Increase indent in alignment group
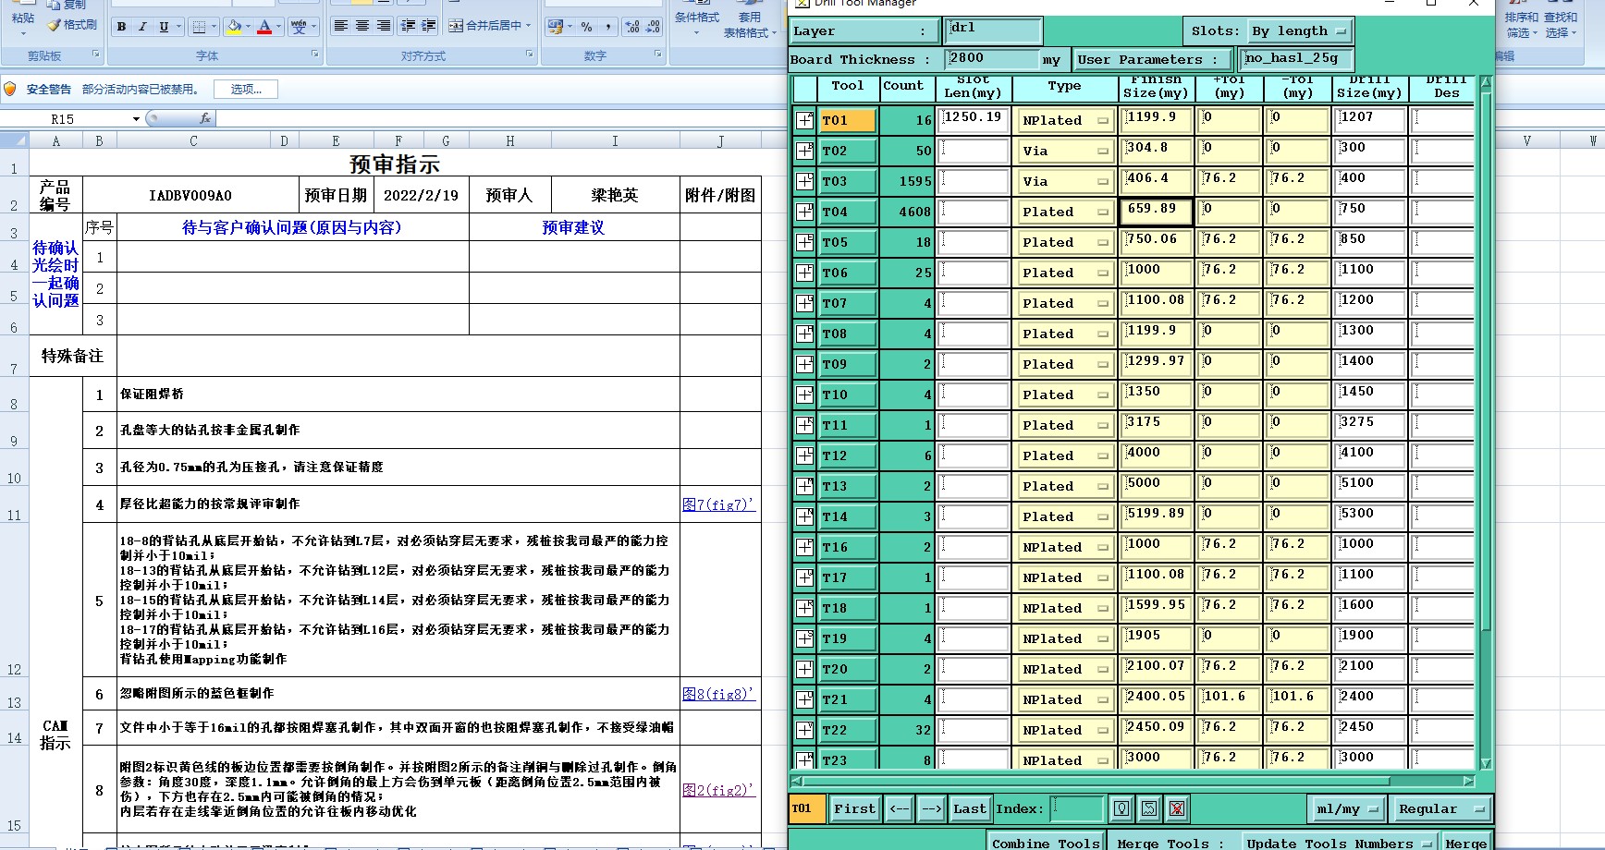The height and width of the screenshot is (850, 1605). coord(429,26)
